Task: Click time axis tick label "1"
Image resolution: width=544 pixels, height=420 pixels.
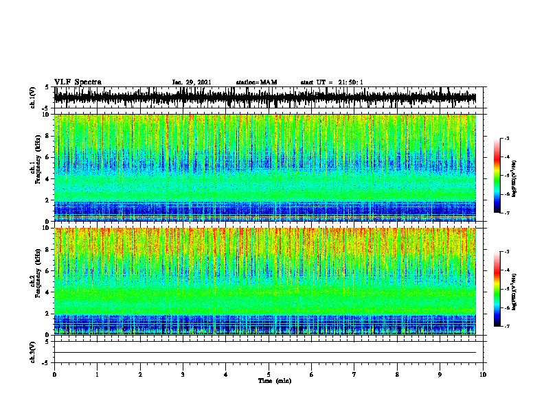Action: (x=97, y=375)
